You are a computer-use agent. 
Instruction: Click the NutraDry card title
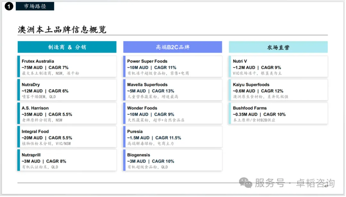pyautogui.click(x=31, y=85)
